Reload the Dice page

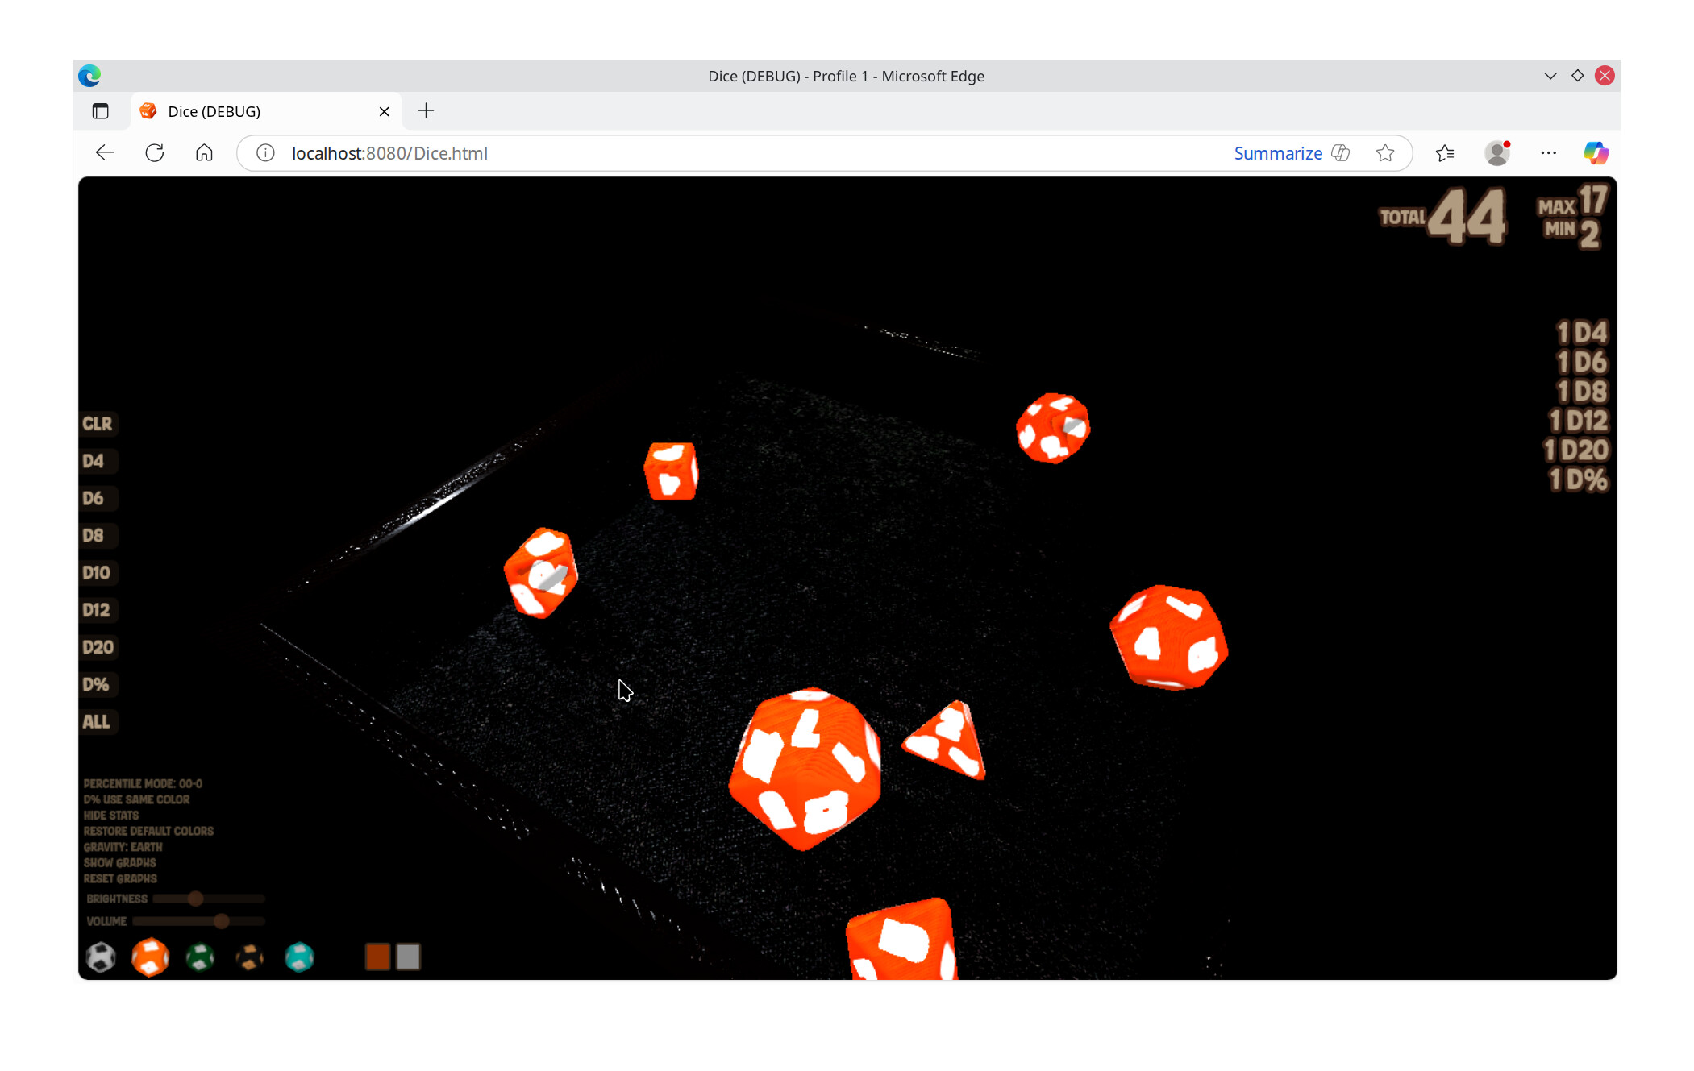[x=155, y=153]
